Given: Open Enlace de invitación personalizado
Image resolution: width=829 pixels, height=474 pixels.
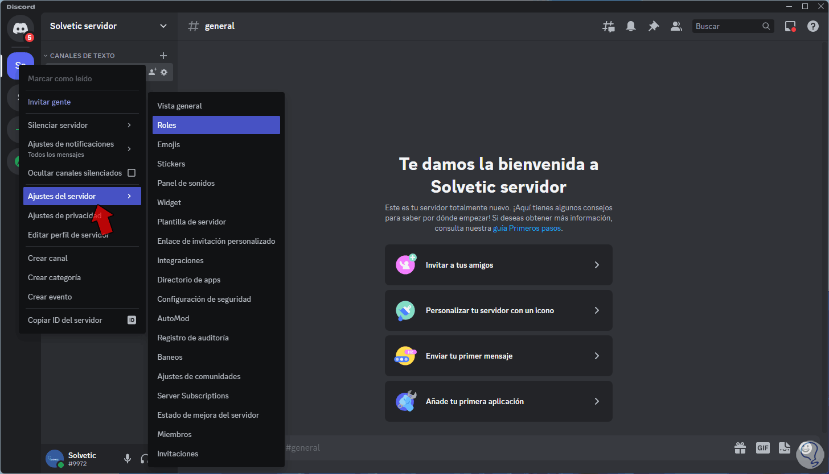Looking at the screenshot, I should pyautogui.click(x=216, y=241).
